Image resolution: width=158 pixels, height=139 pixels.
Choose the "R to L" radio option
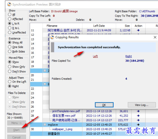tap(10, 28)
